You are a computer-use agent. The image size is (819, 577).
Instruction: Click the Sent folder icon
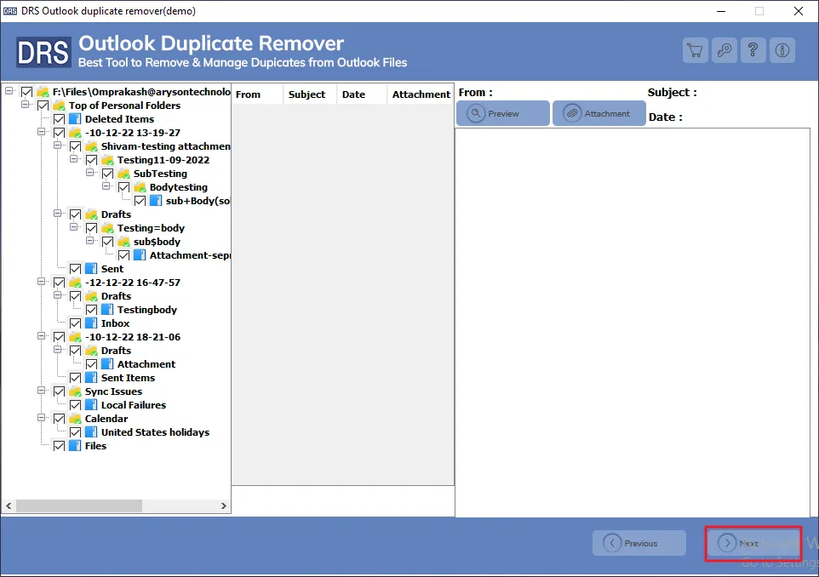point(91,269)
